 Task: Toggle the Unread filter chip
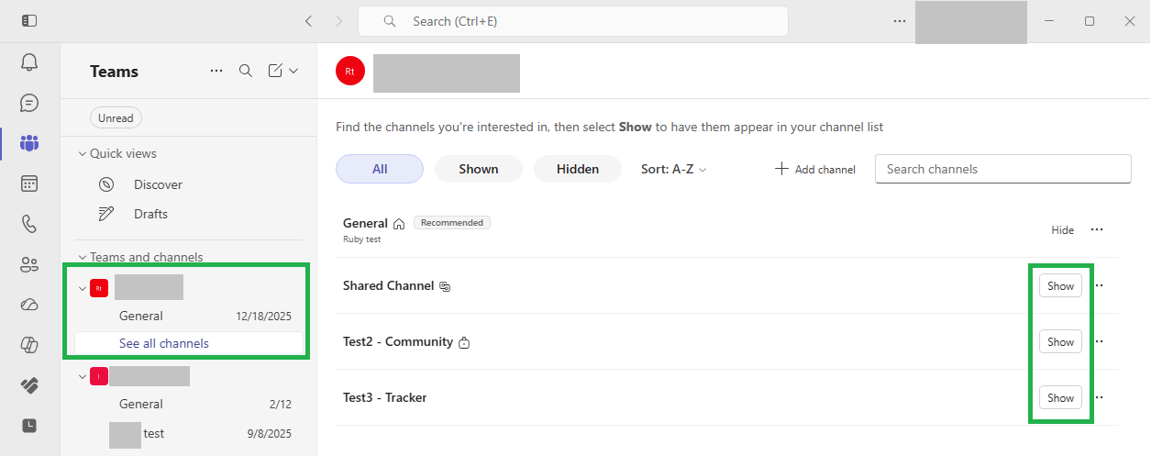(x=116, y=118)
